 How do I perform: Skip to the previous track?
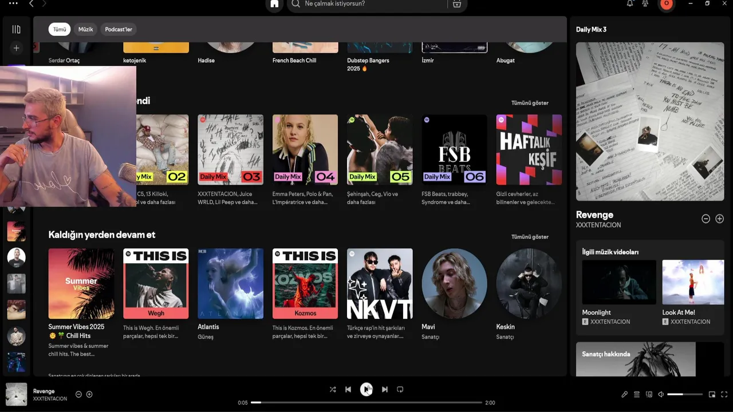[x=348, y=390]
